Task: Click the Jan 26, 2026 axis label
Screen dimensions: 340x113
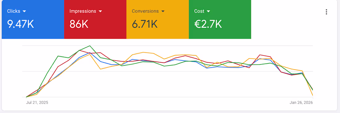Action: [301, 103]
